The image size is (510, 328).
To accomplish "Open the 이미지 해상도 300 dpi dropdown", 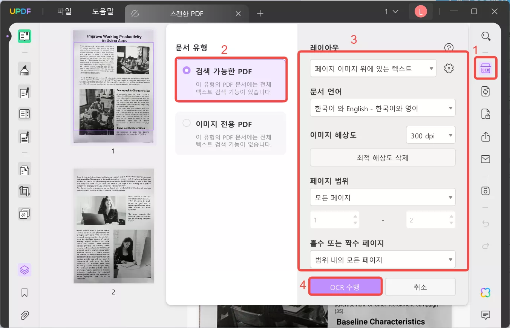I will tap(430, 135).
